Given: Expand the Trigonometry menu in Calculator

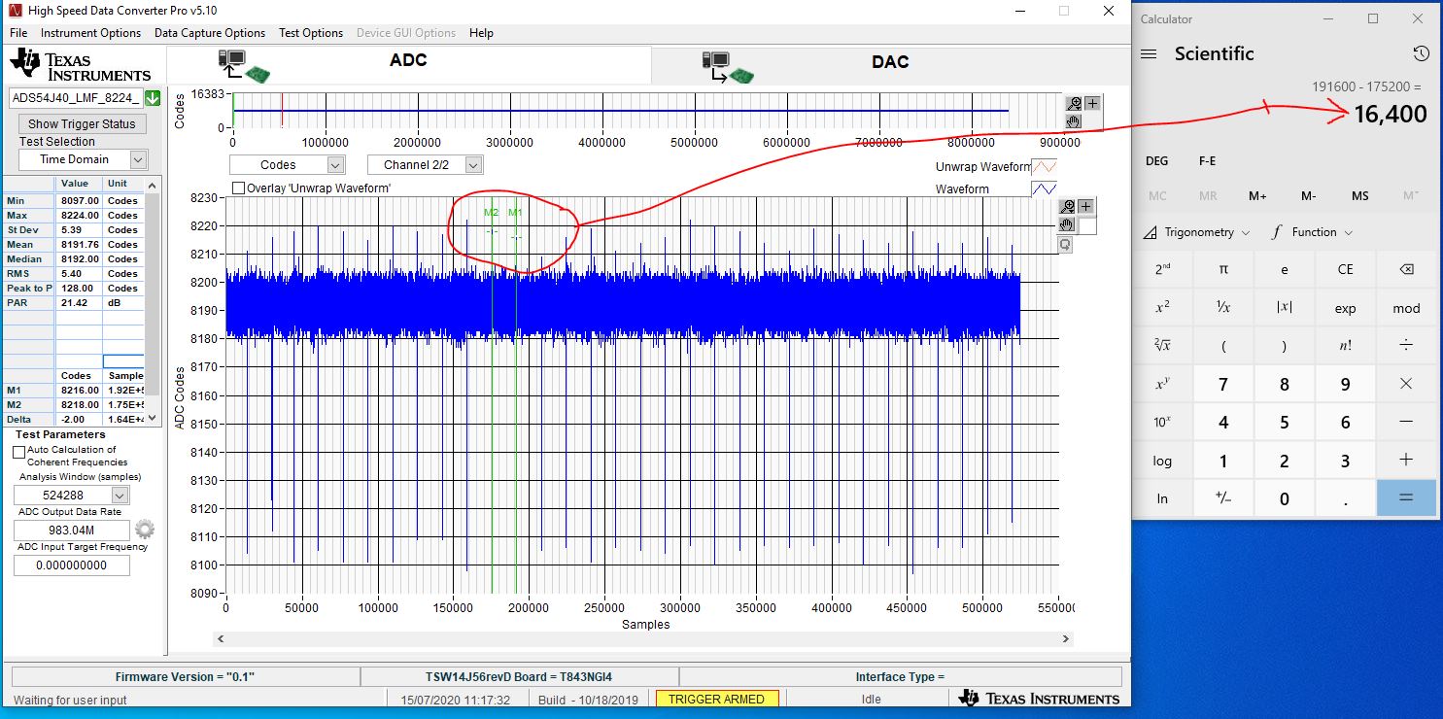Looking at the screenshot, I should [x=1199, y=232].
